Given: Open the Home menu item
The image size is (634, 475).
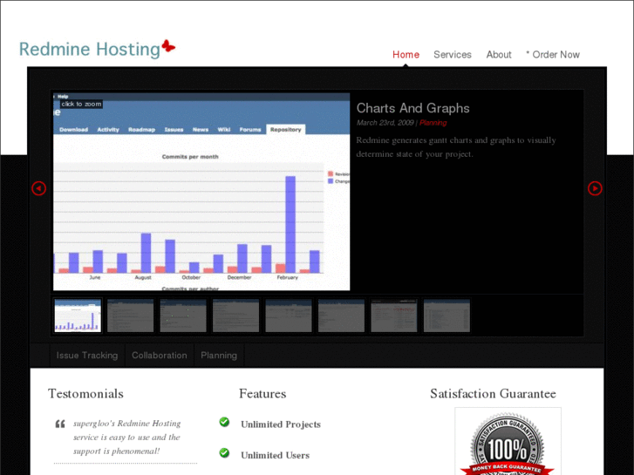Looking at the screenshot, I should coord(406,55).
